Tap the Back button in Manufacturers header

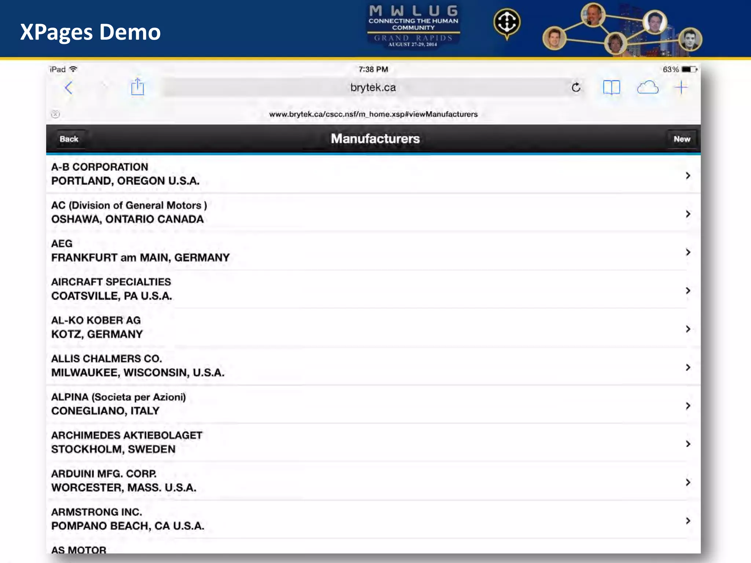tap(69, 139)
